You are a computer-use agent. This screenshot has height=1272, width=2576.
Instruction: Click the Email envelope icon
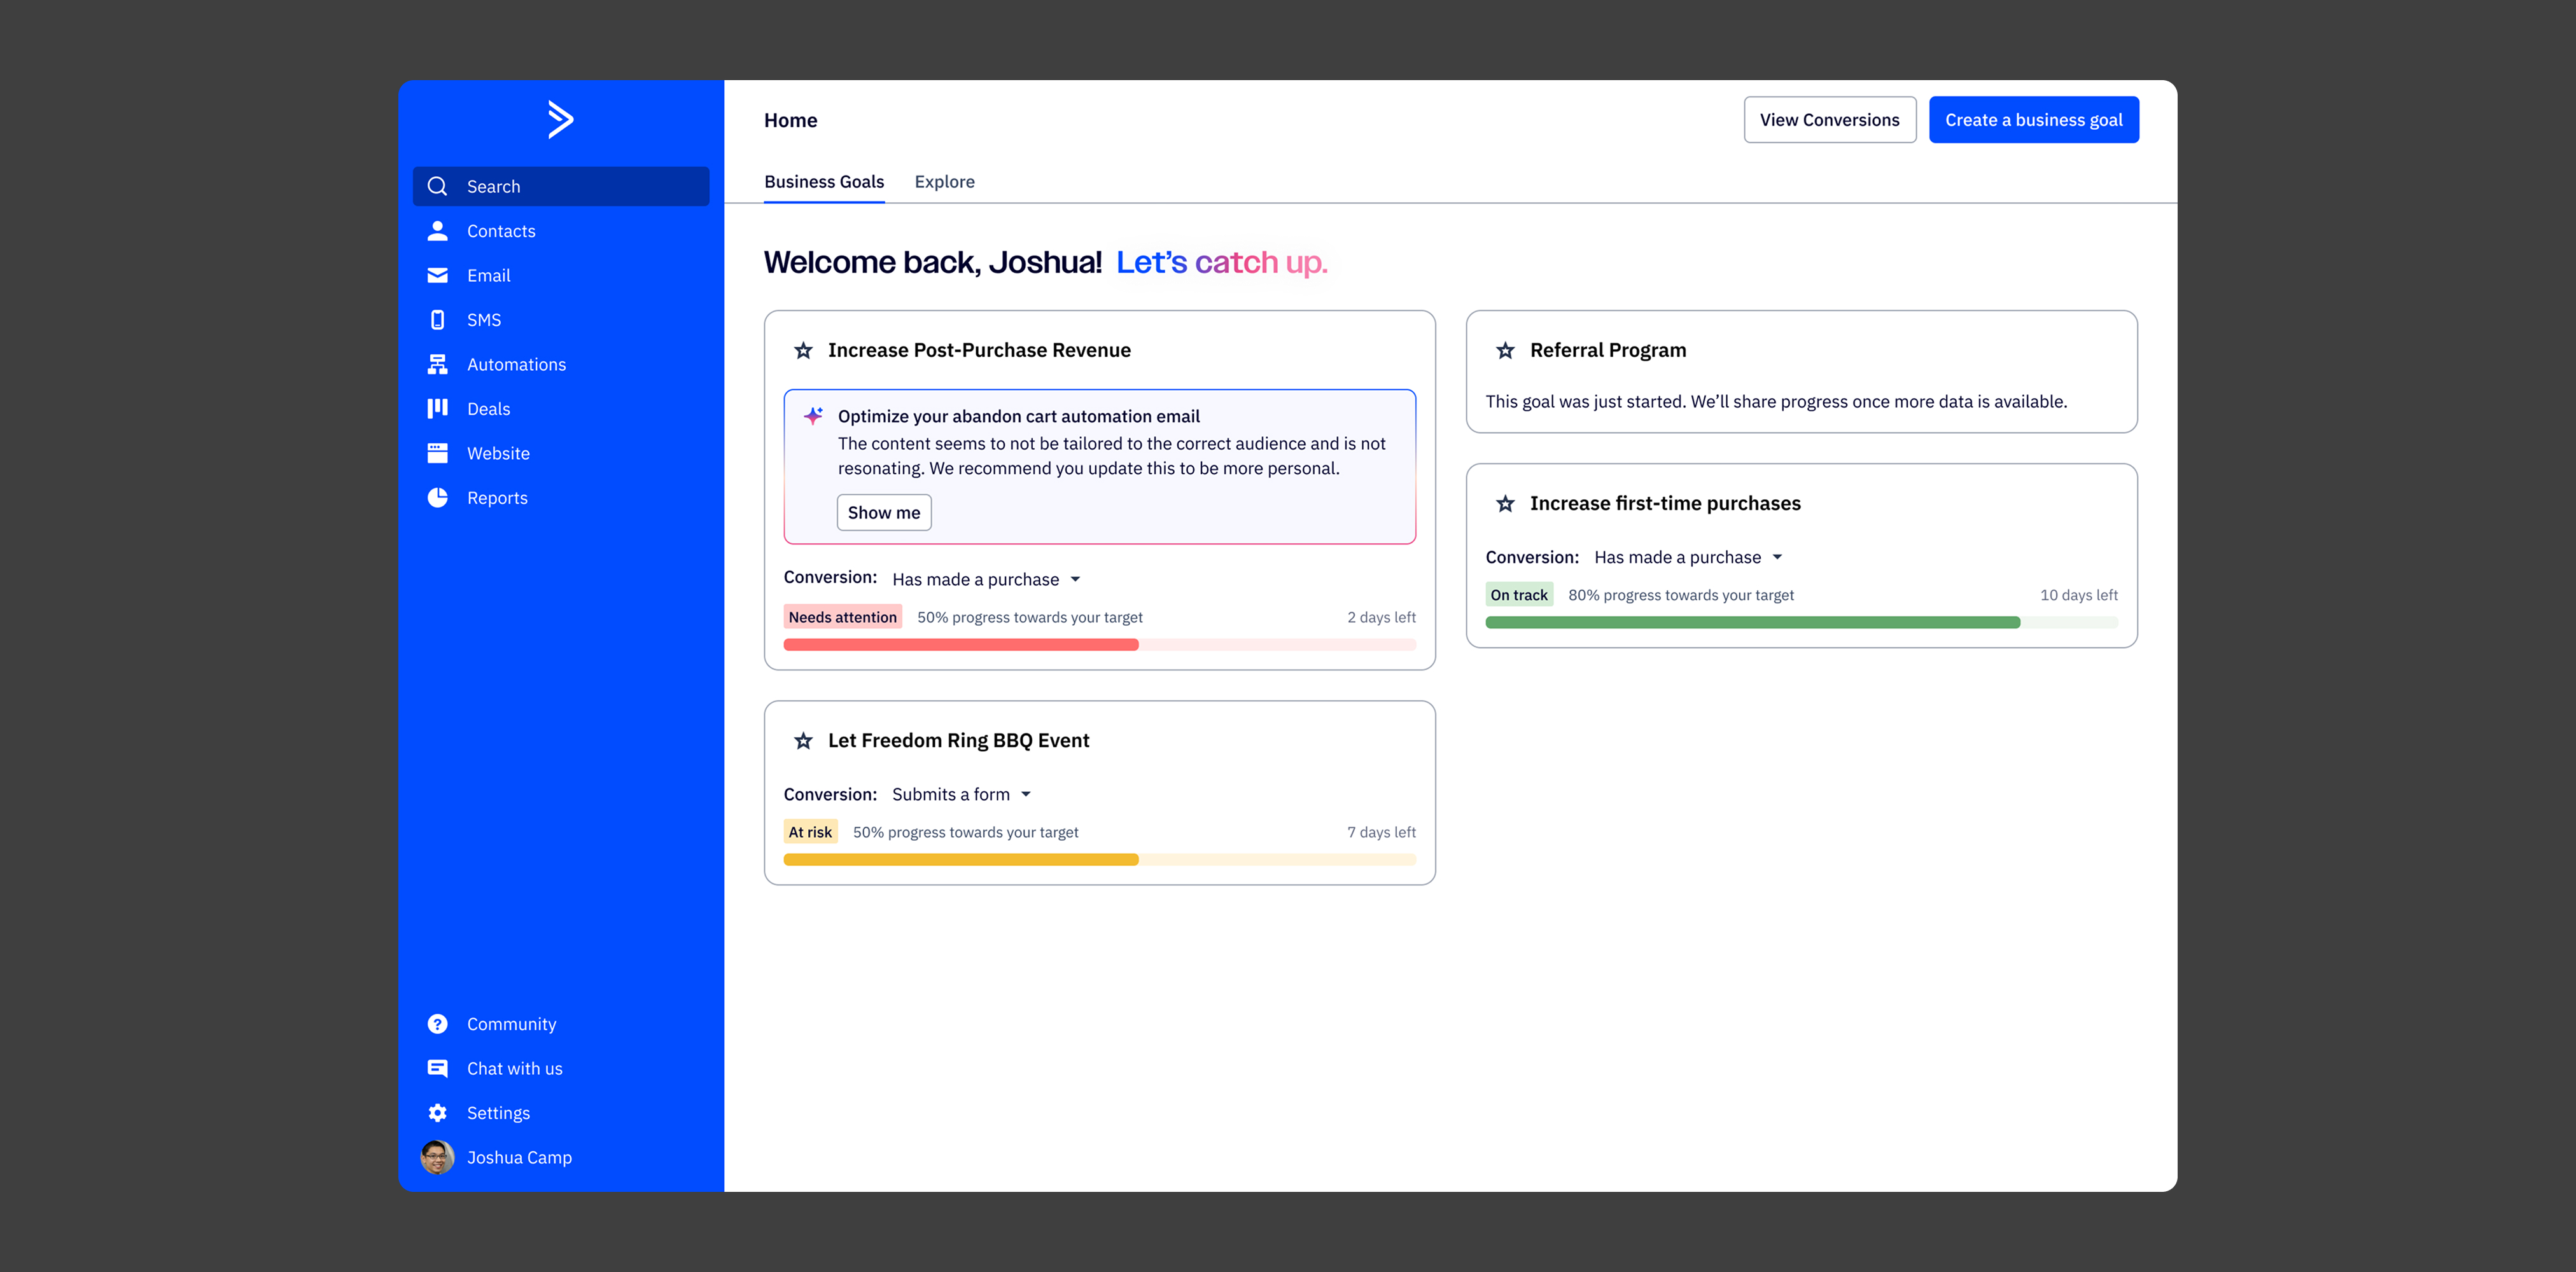[x=437, y=276]
